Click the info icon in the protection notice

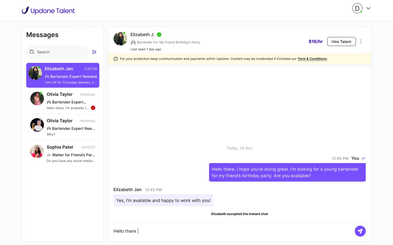click(x=116, y=59)
